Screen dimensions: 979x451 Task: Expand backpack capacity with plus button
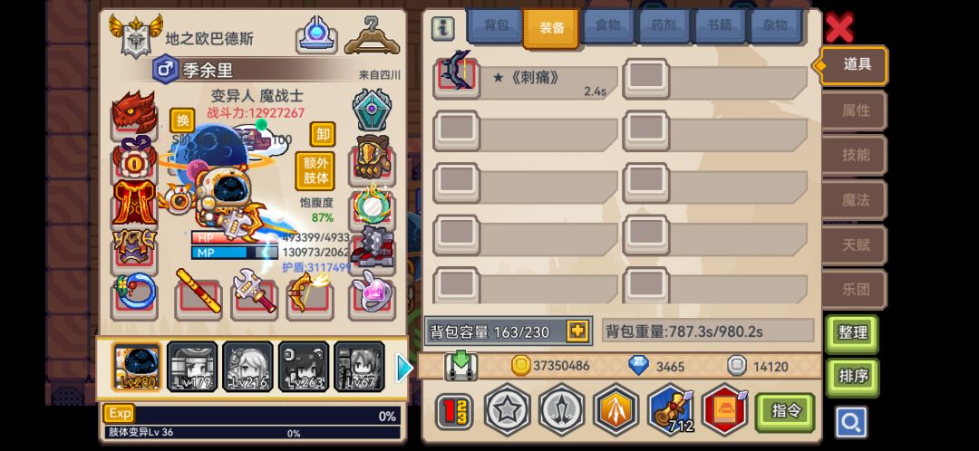tap(577, 331)
